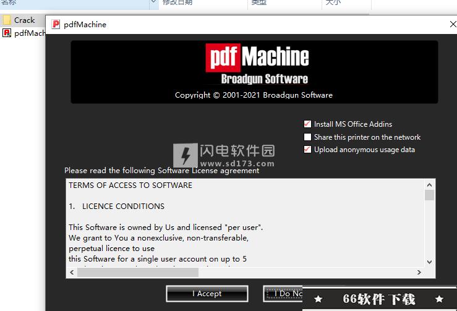457x311 pixels.
Task: Click the vertical scrollbar thumb in license box
Action: [429, 195]
